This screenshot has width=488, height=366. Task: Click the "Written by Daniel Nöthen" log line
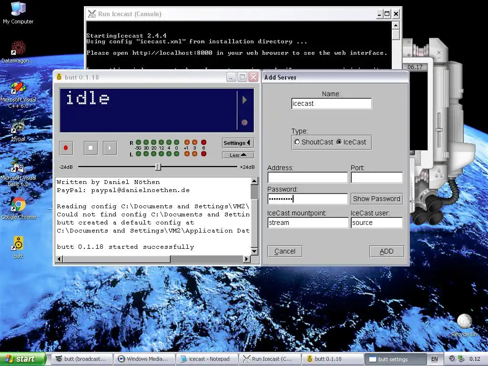[108, 182]
